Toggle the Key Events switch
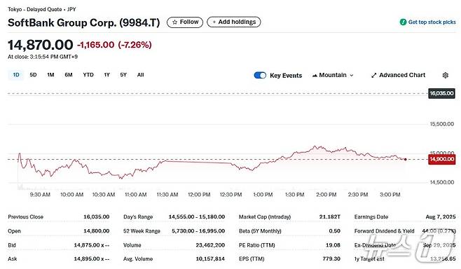Viewport: 461px width, 269px height. point(260,75)
